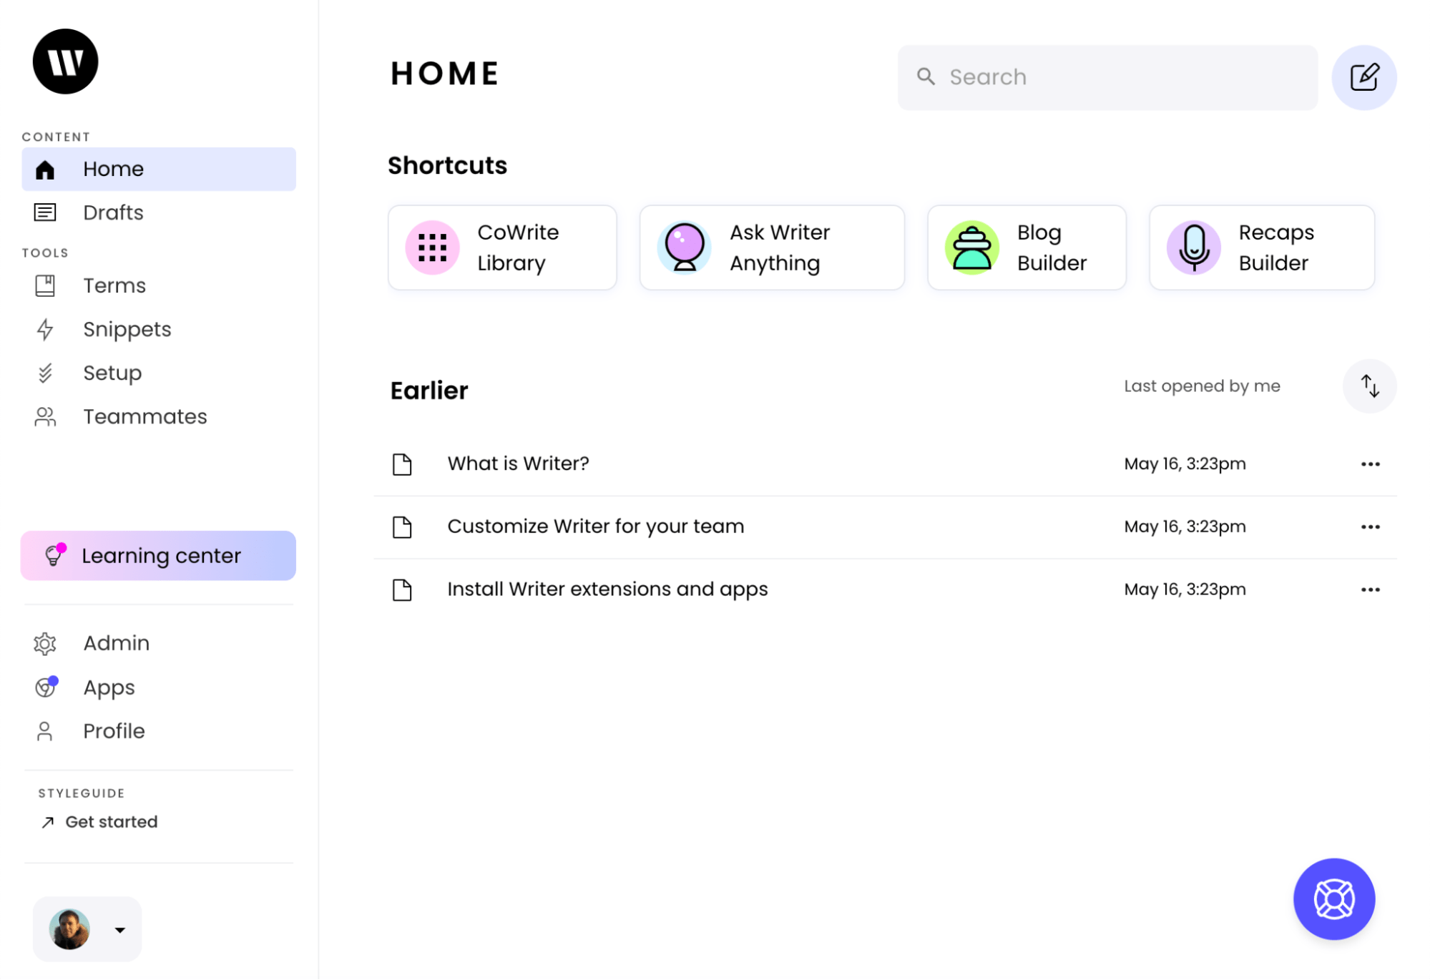The width and height of the screenshot is (1430, 980).
Task: Navigate to the Teammates section
Action: (145, 416)
